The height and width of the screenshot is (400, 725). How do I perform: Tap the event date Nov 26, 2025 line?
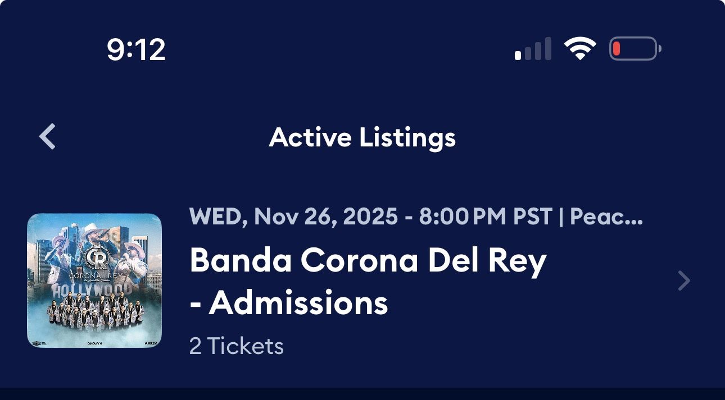point(315,216)
